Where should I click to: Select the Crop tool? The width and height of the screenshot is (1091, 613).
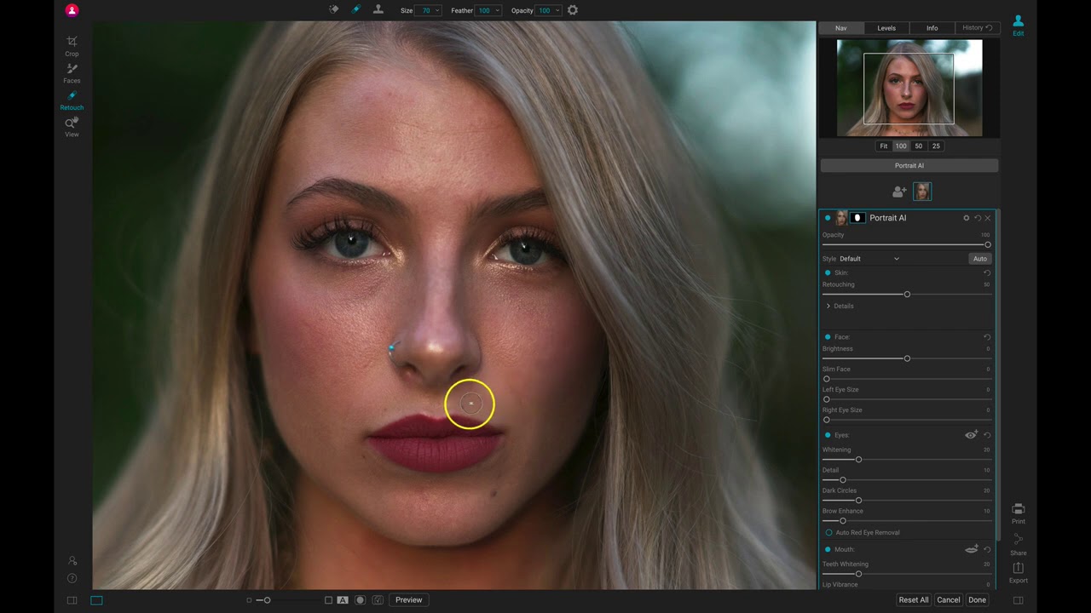tap(72, 46)
